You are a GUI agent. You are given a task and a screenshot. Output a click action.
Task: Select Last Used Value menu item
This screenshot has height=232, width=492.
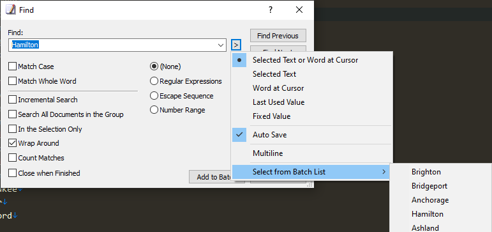(312, 102)
